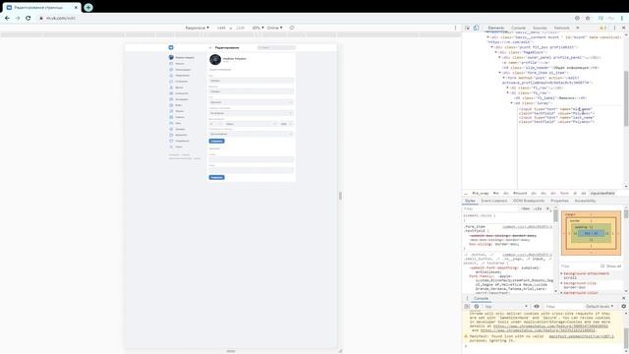
Task: Click the browser back arrow
Action: (x=7, y=18)
